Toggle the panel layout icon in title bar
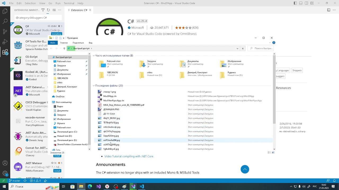The image size is (339, 190). pyautogui.click(x=301, y=3)
